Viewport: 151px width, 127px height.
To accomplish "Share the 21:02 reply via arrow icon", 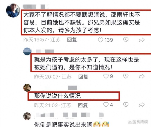I will (142, 105).
